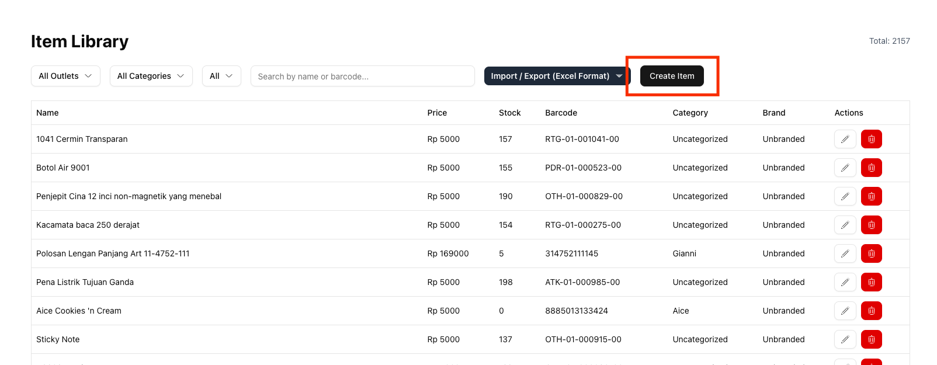Delete the Penjepit Cina 12 inci item

pos(871,196)
